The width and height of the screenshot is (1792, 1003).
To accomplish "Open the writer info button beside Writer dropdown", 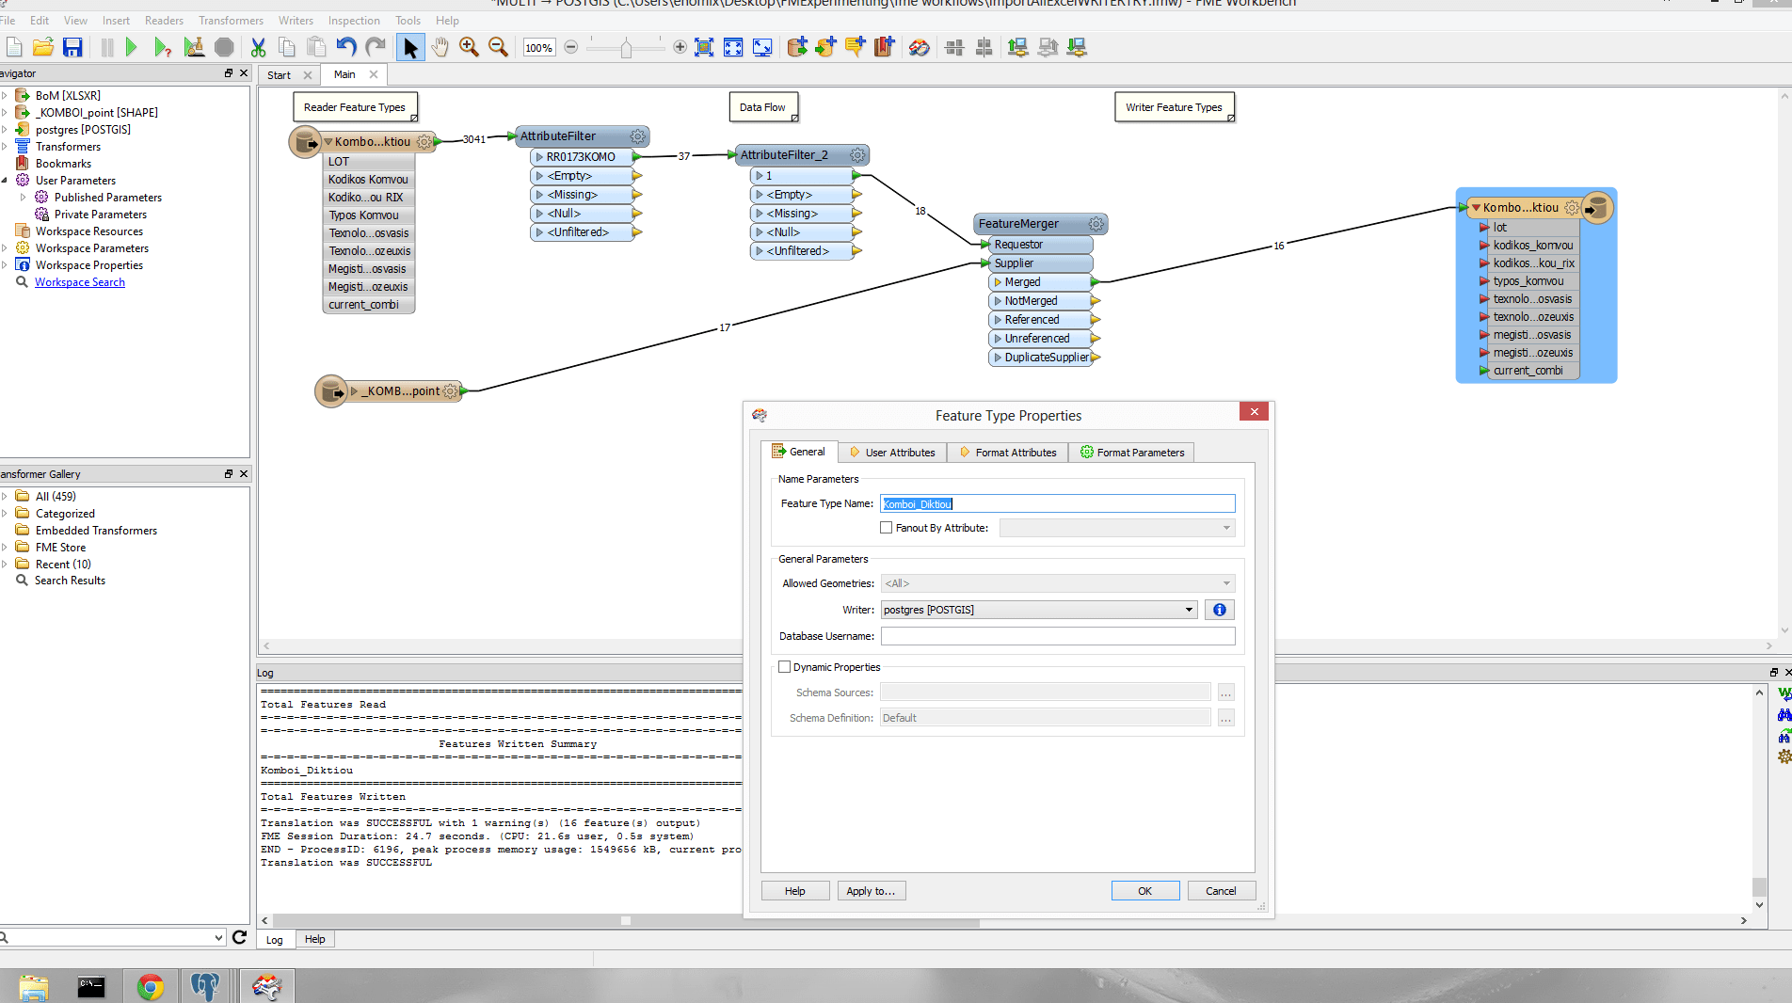I will (x=1219, y=610).
